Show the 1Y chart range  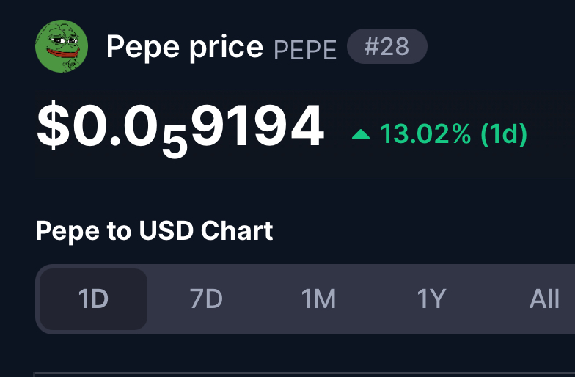[x=431, y=299]
